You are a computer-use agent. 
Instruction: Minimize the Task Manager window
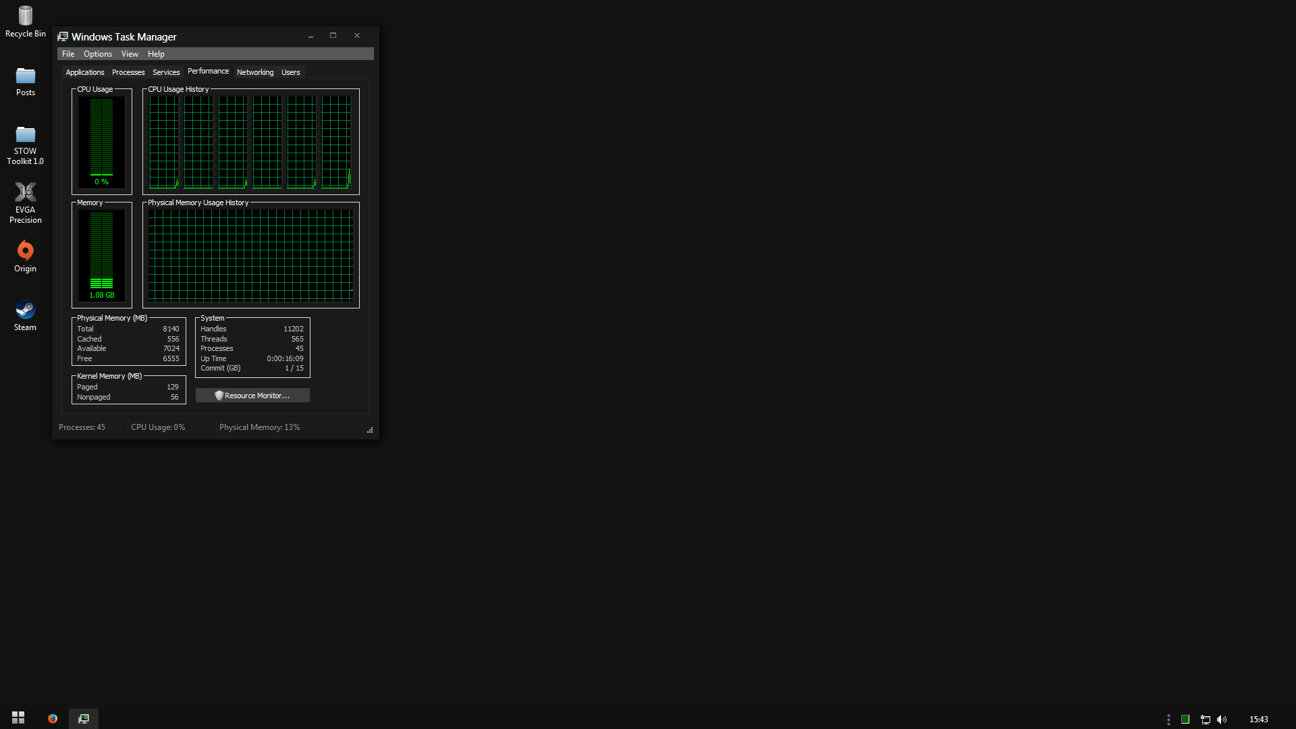click(310, 36)
